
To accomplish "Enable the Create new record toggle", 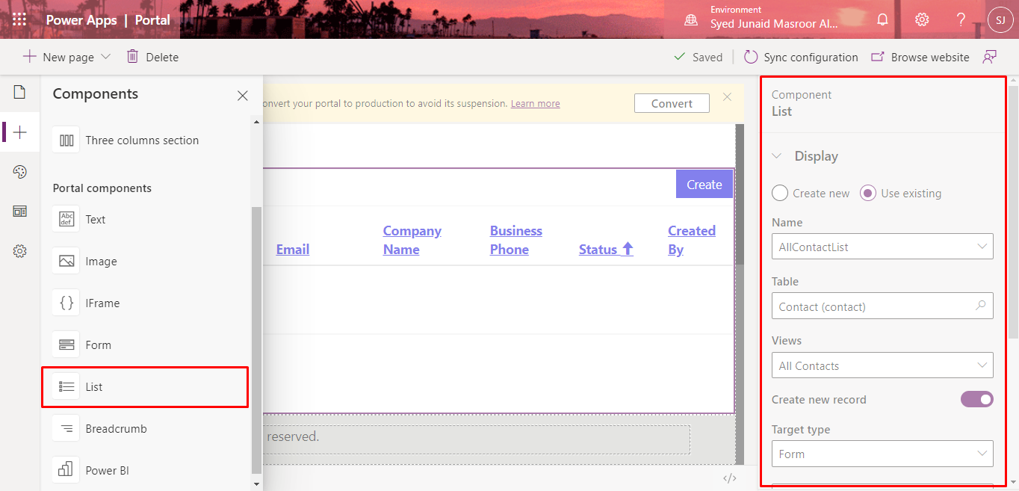I will 976,399.
